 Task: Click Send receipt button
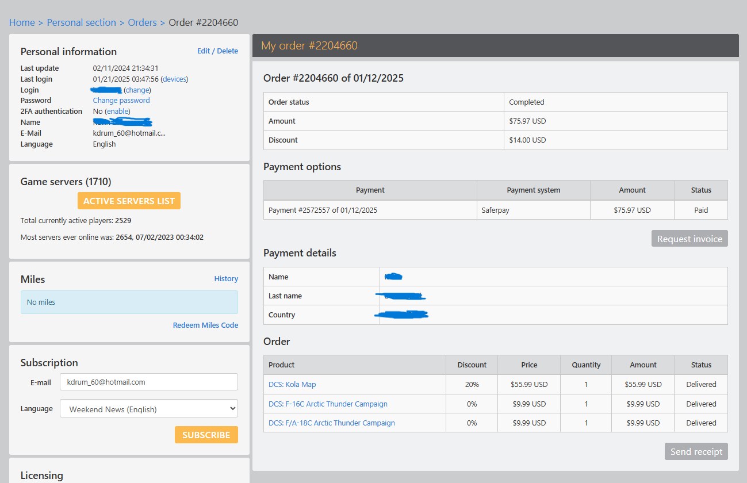tap(696, 451)
